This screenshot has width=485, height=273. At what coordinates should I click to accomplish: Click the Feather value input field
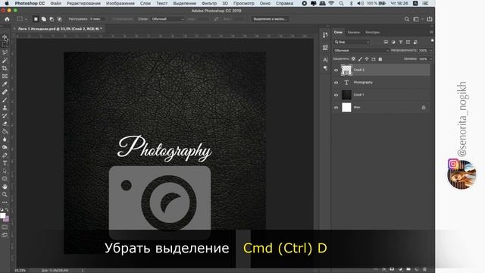point(95,19)
